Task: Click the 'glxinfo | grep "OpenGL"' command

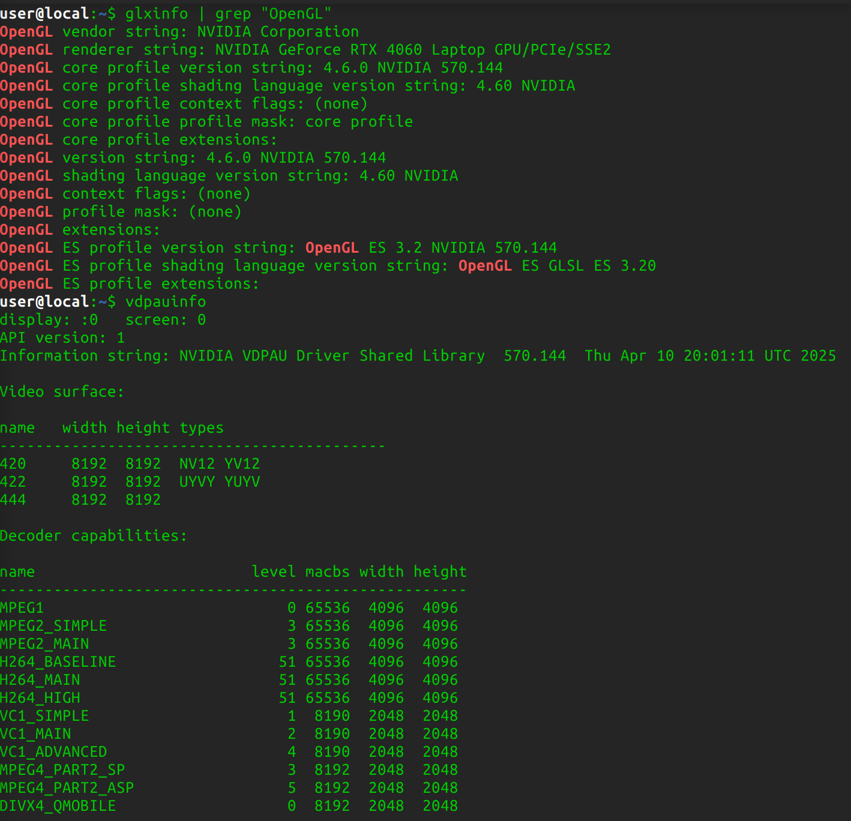Action: pyautogui.click(x=229, y=14)
